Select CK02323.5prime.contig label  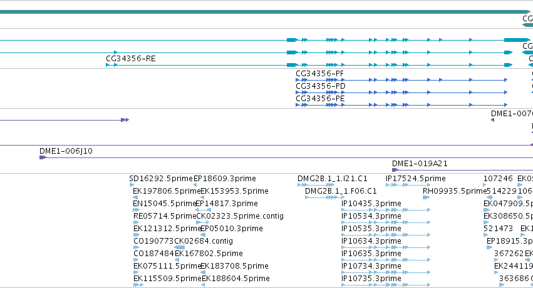point(240,216)
